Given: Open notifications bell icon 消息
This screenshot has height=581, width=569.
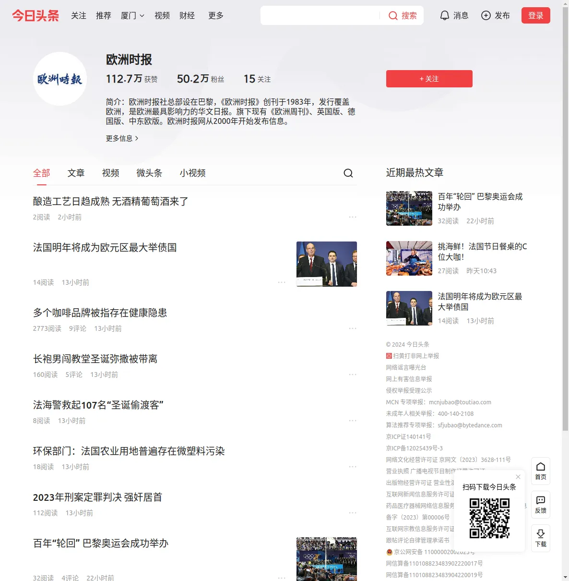Looking at the screenshot, I should [x=445, y=15].
